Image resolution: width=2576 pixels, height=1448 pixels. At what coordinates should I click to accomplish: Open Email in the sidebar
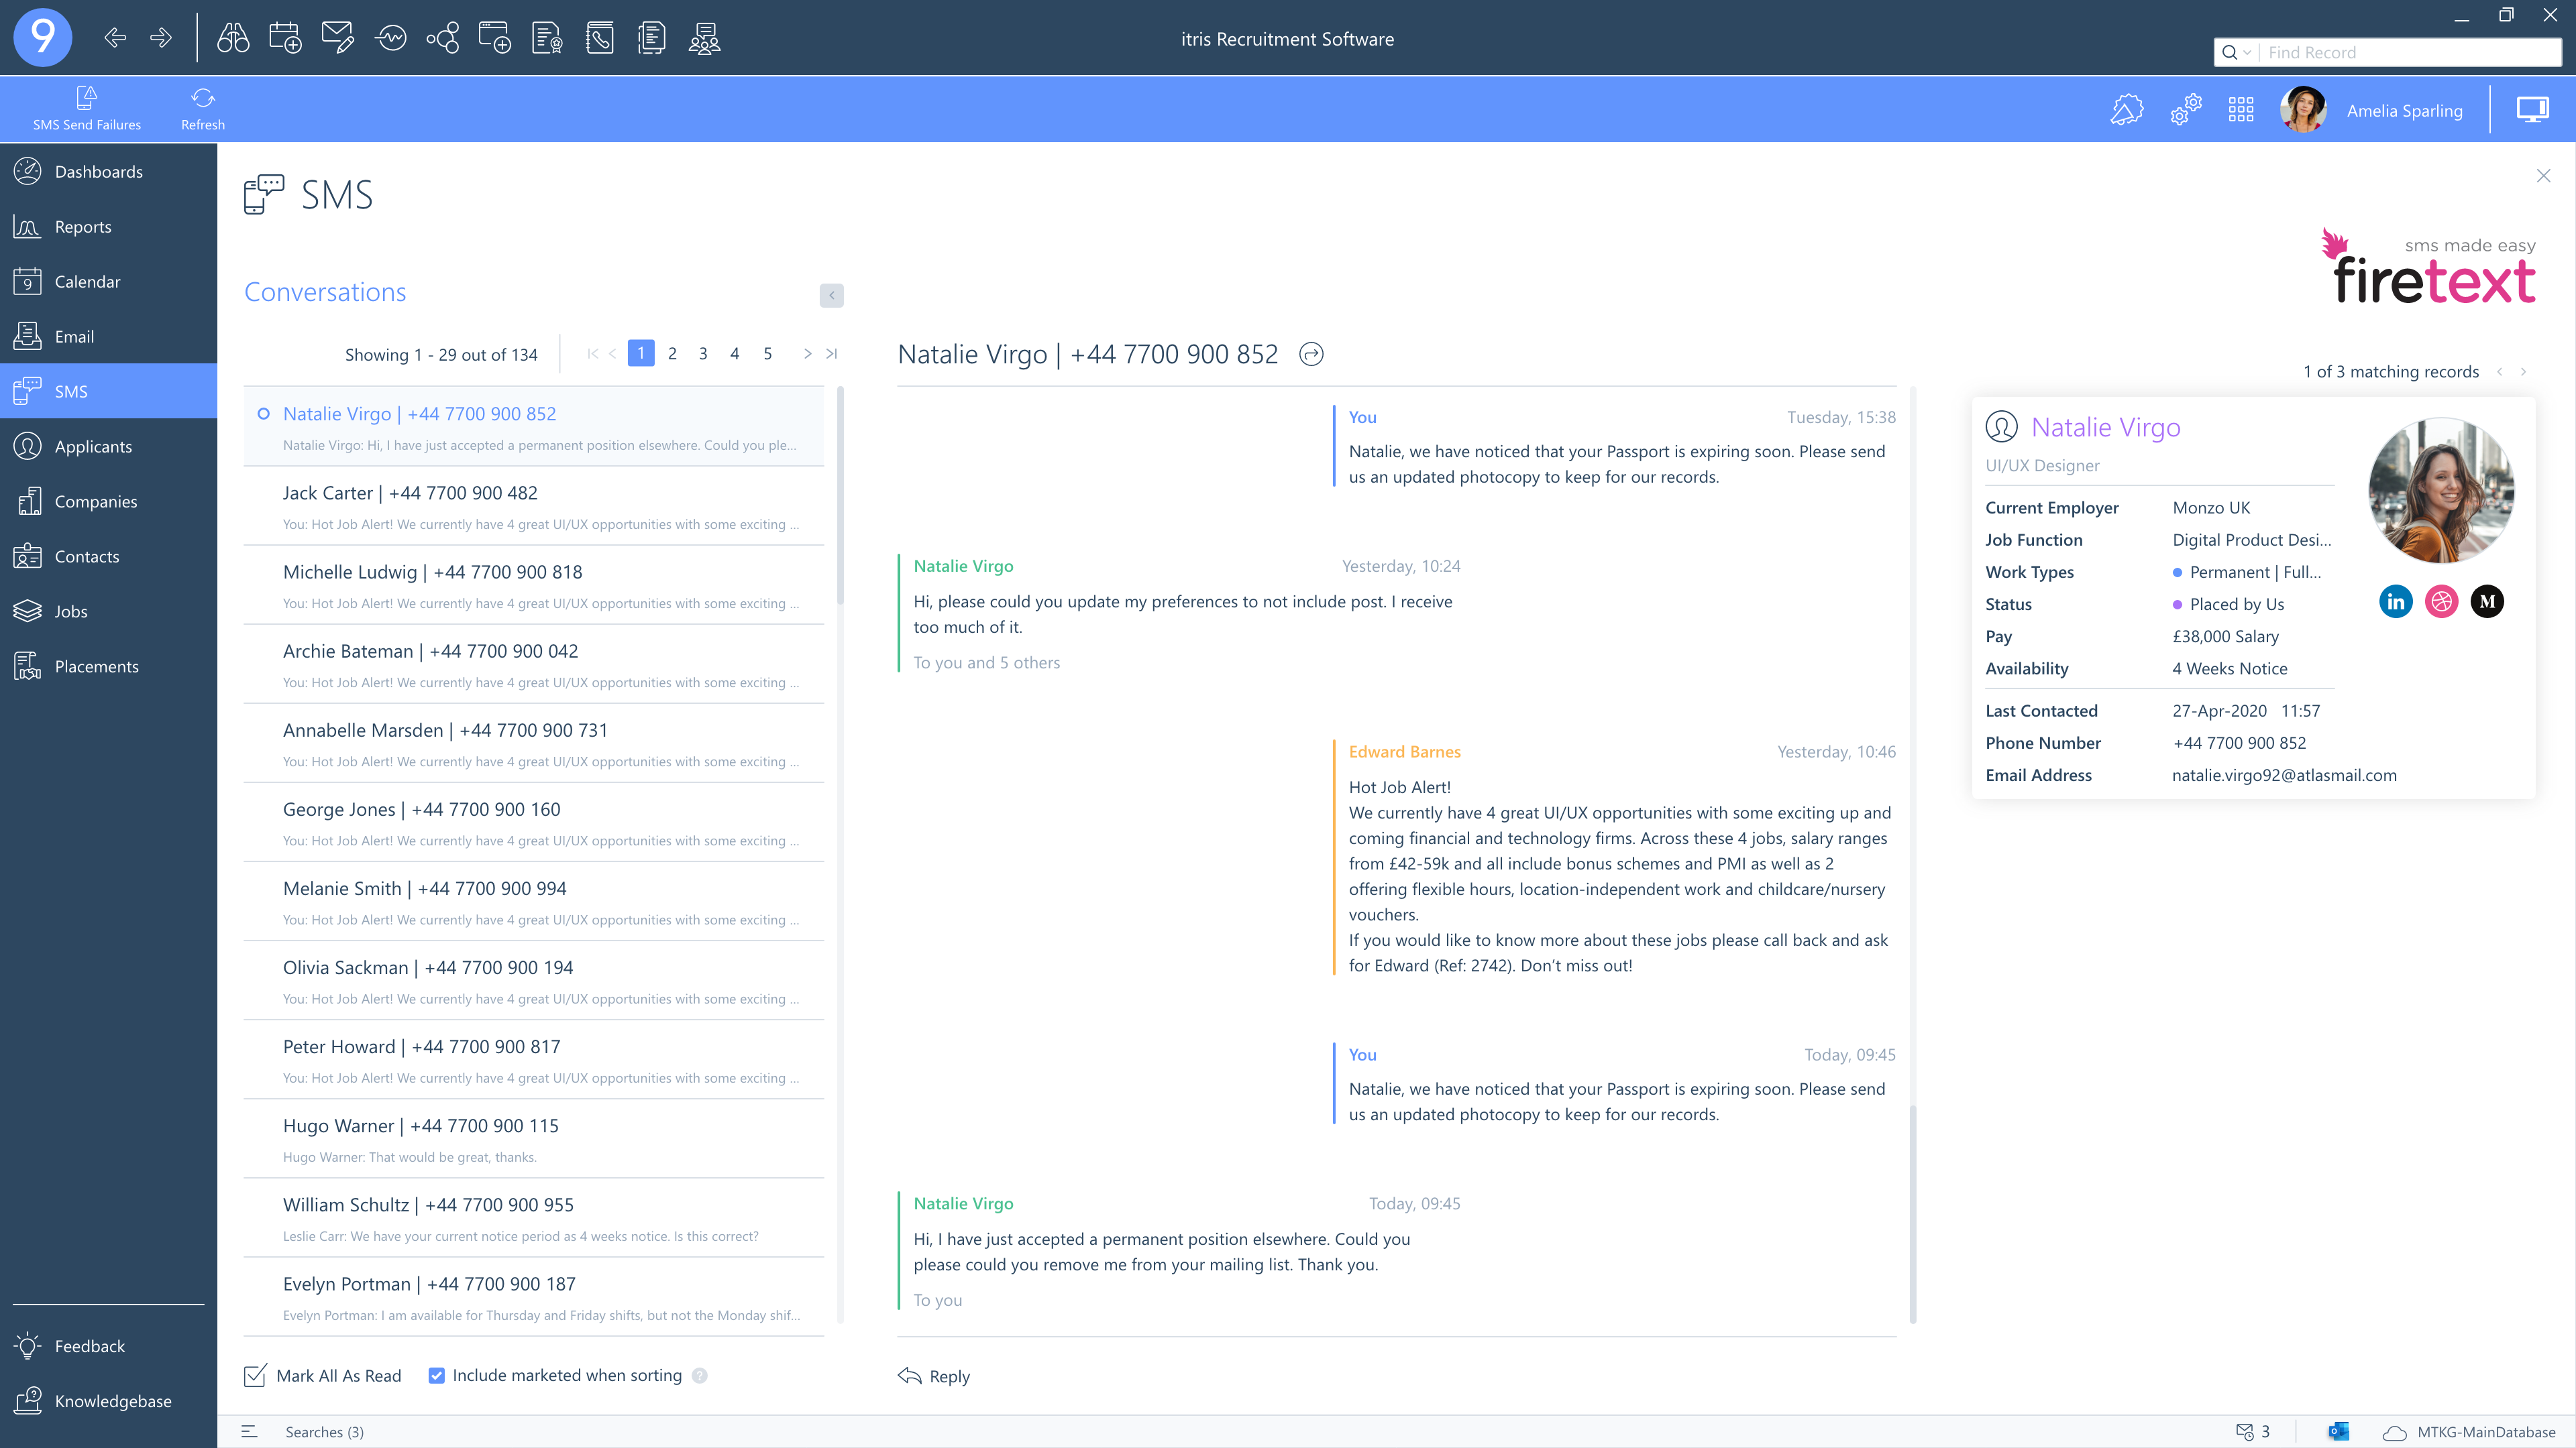click(108, 337)
